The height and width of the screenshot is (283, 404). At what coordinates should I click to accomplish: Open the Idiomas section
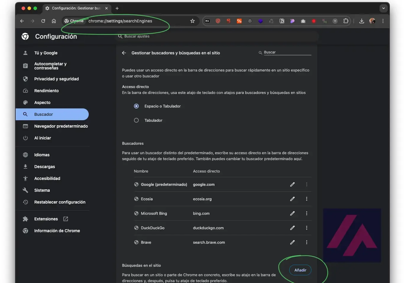[52, 155]
